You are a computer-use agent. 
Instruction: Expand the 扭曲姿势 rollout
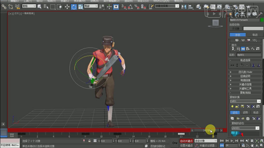245,76
